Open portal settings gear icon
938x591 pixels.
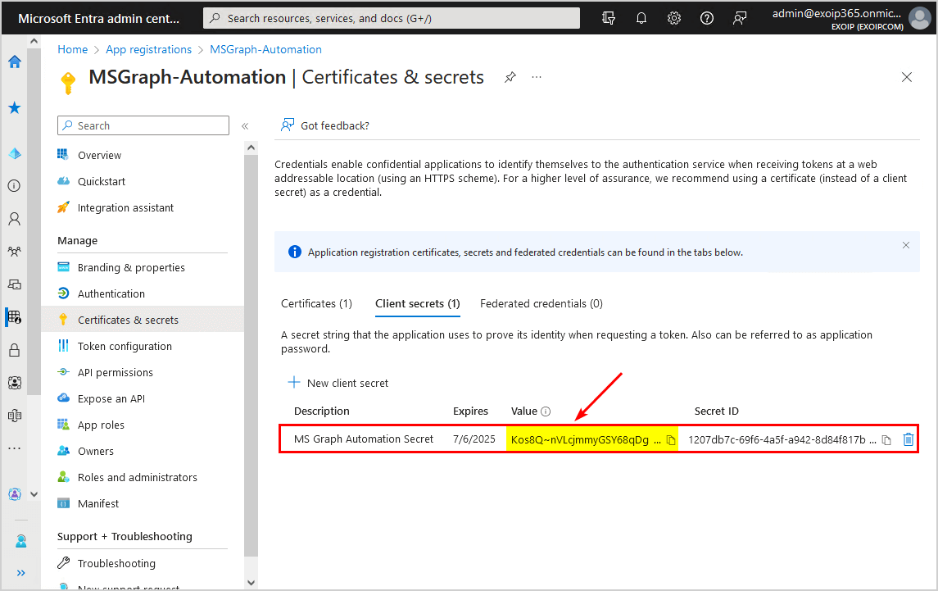pyautogui.click(x=674, y=18)
